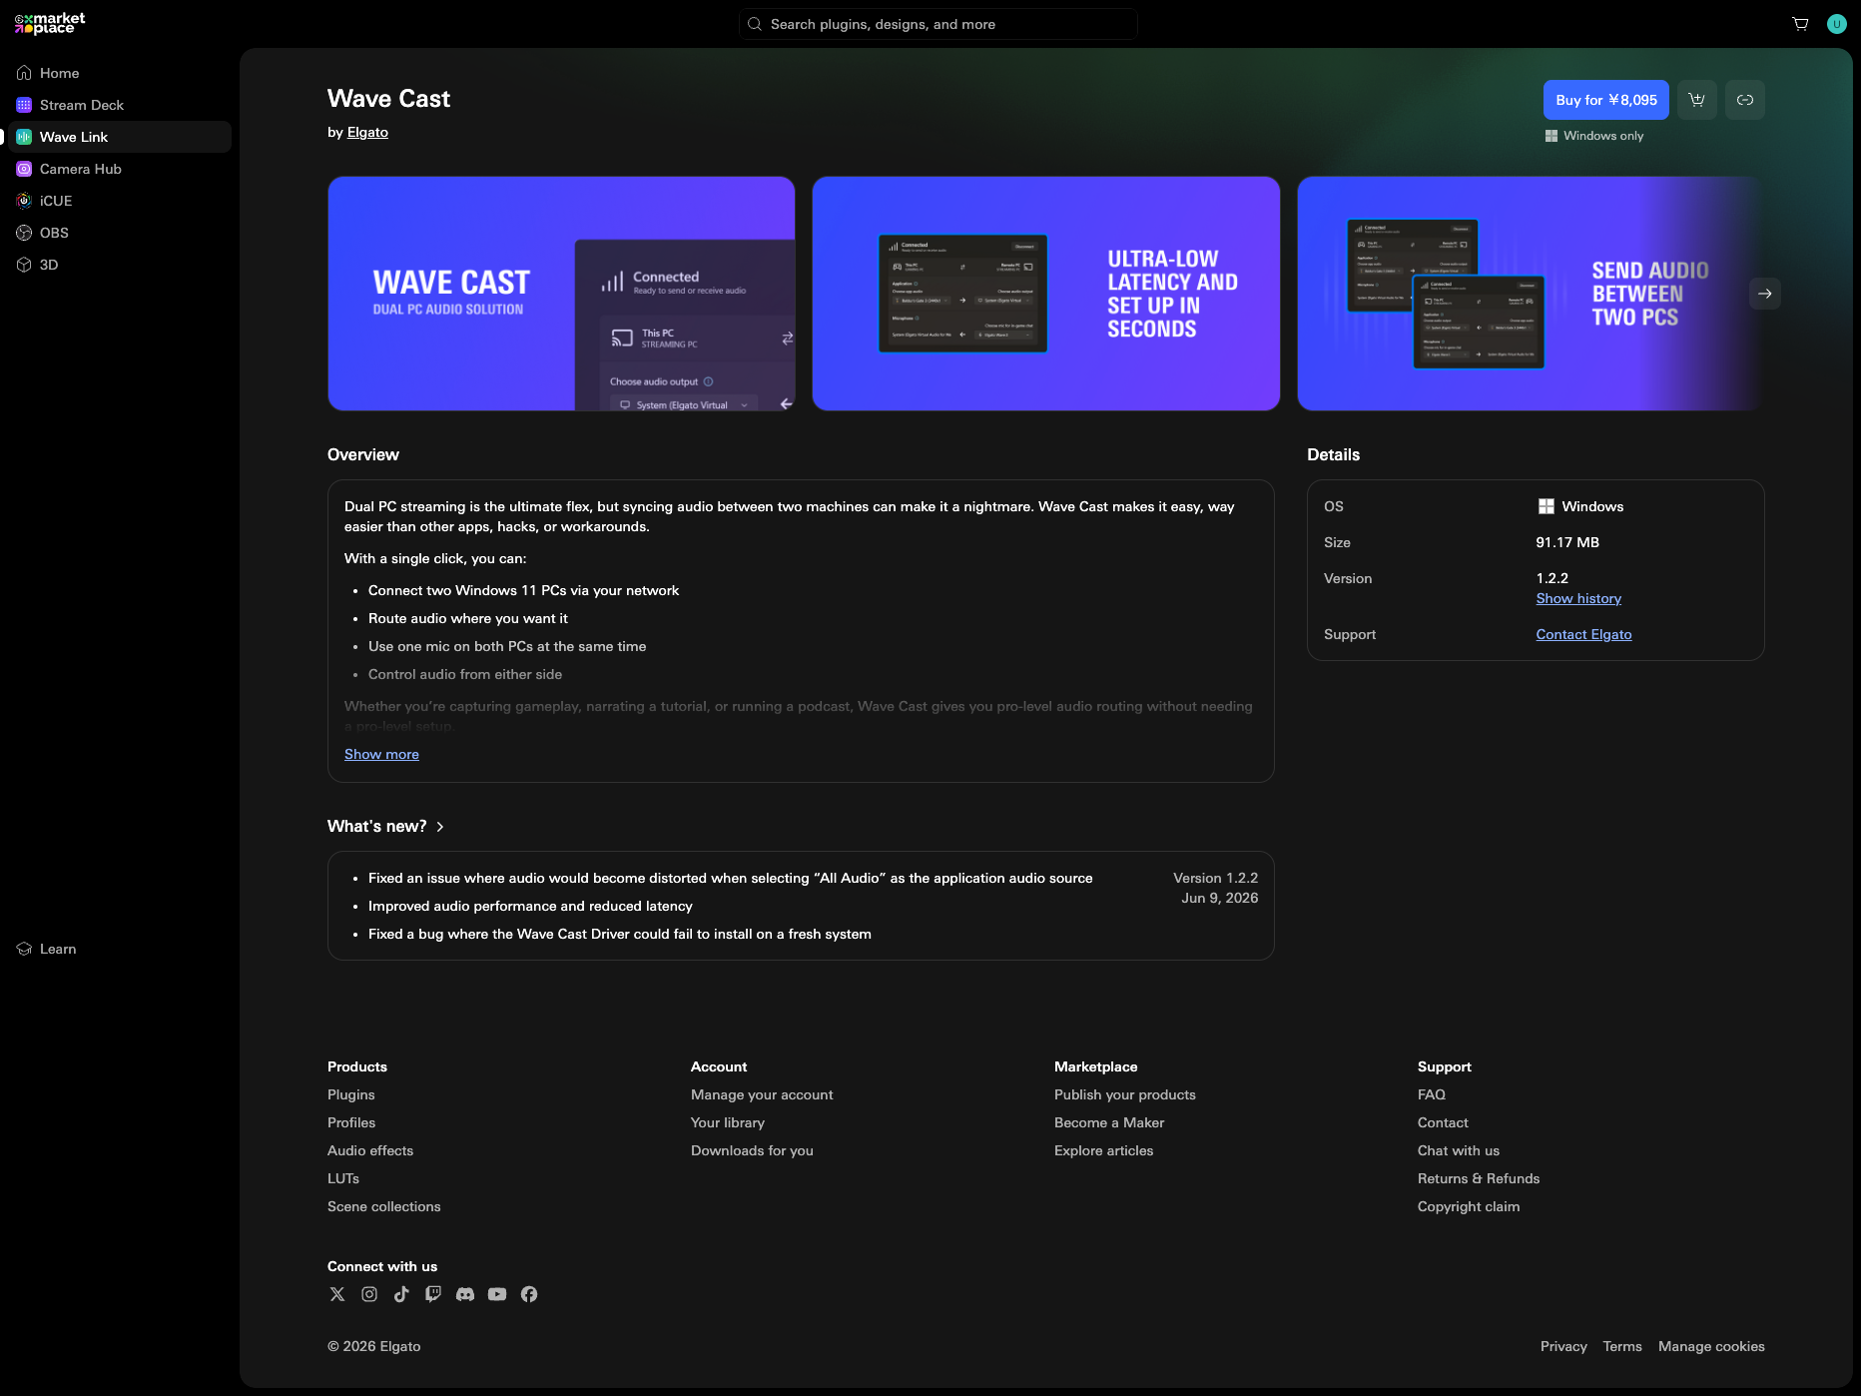The width and height of the screenshot is (1861, 1396).
Task: Open Plugins footer link
Action: coord(351,1094)
